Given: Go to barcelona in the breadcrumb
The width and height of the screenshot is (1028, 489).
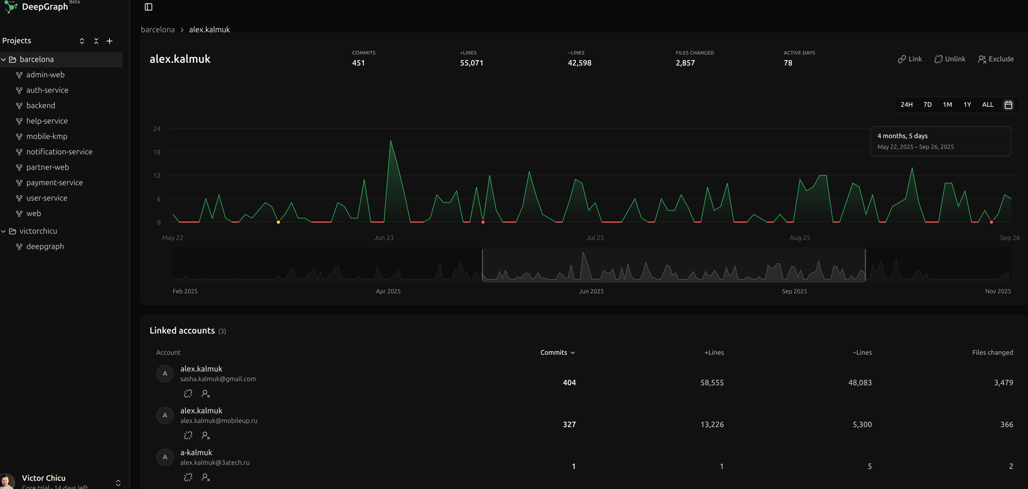Looking at the screenshot, I should pos(158,29).
